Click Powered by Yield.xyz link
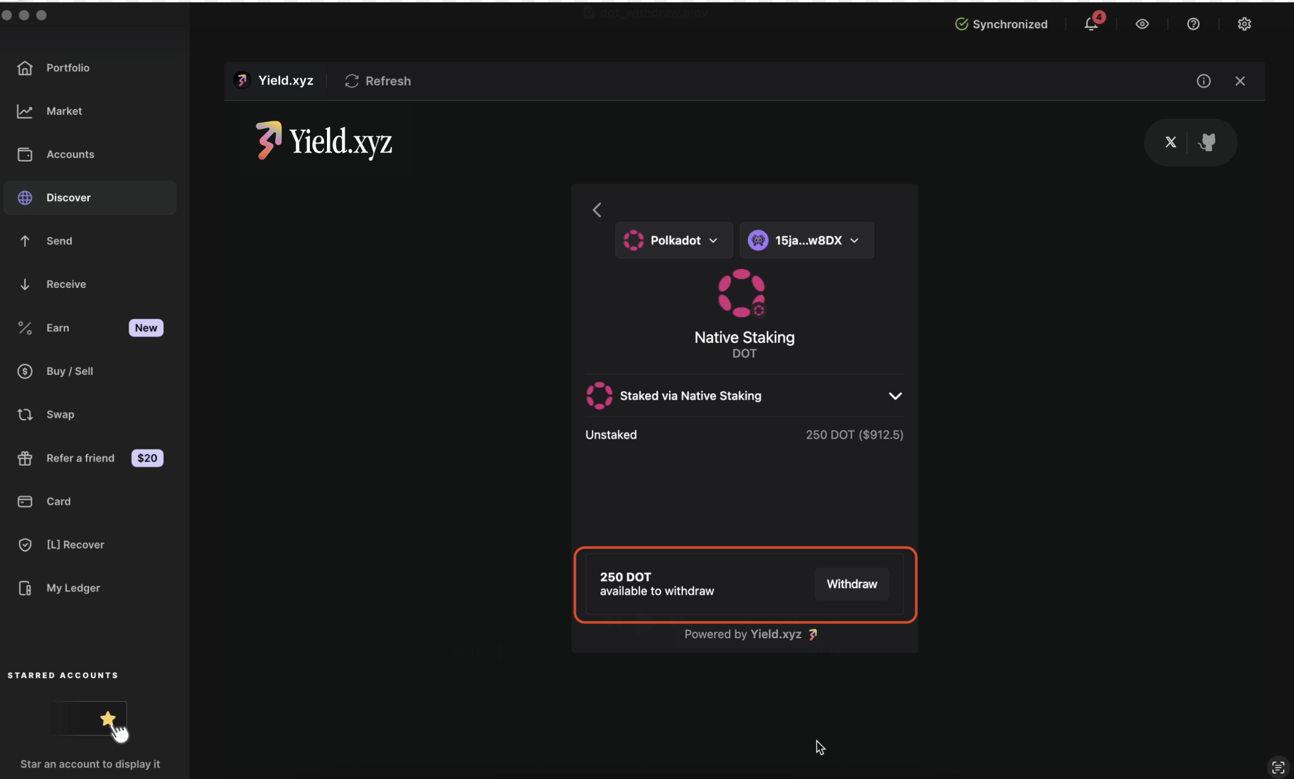 pos(750,634)
